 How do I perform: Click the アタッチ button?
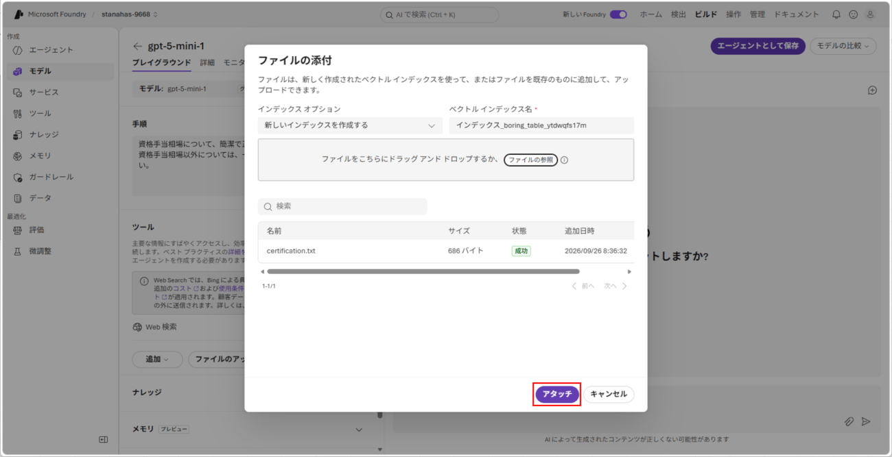(557, 394)
